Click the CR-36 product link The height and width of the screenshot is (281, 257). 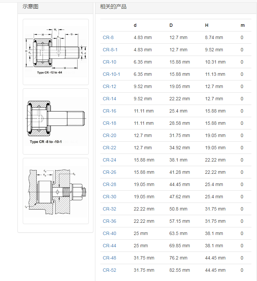(x=109, y=221)
